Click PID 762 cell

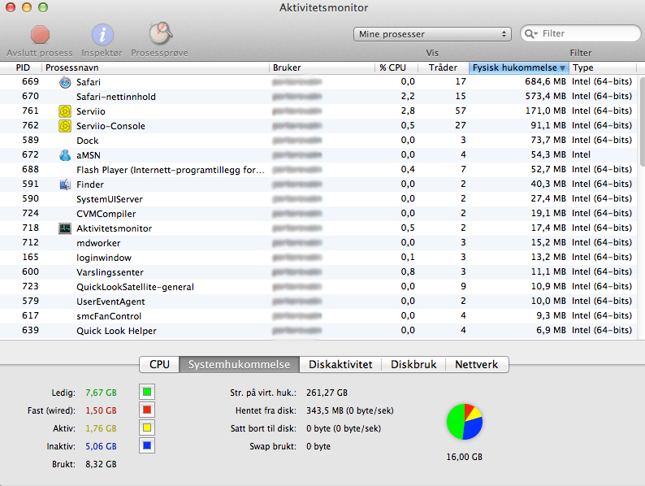30,125
